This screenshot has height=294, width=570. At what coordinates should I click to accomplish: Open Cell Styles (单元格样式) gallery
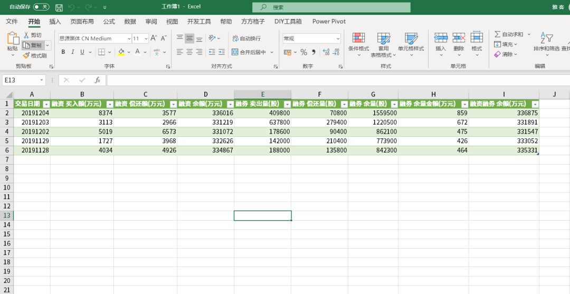point(411,44)
